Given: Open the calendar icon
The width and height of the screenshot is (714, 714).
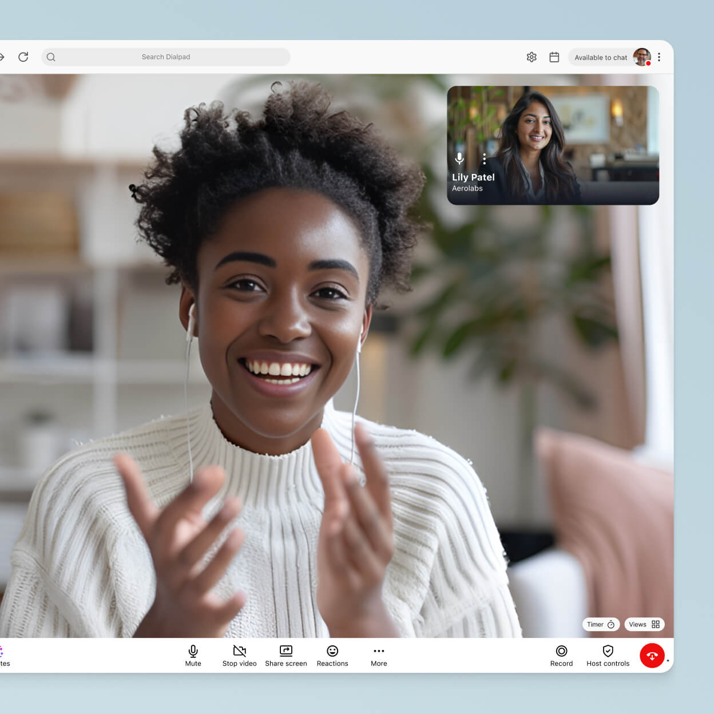Looking at the screenshot, I should pos(554,57).
